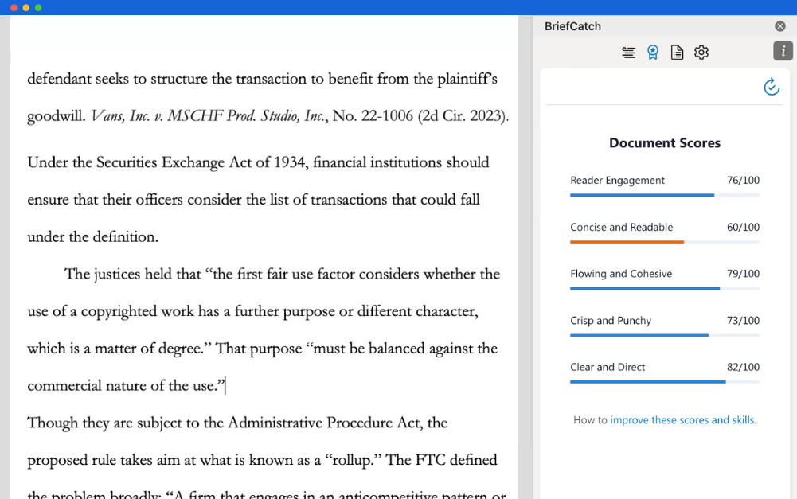Click the 76/100 Reader Engagement score
The width and height of the screenshot is (797, 499).
point(742,180)
